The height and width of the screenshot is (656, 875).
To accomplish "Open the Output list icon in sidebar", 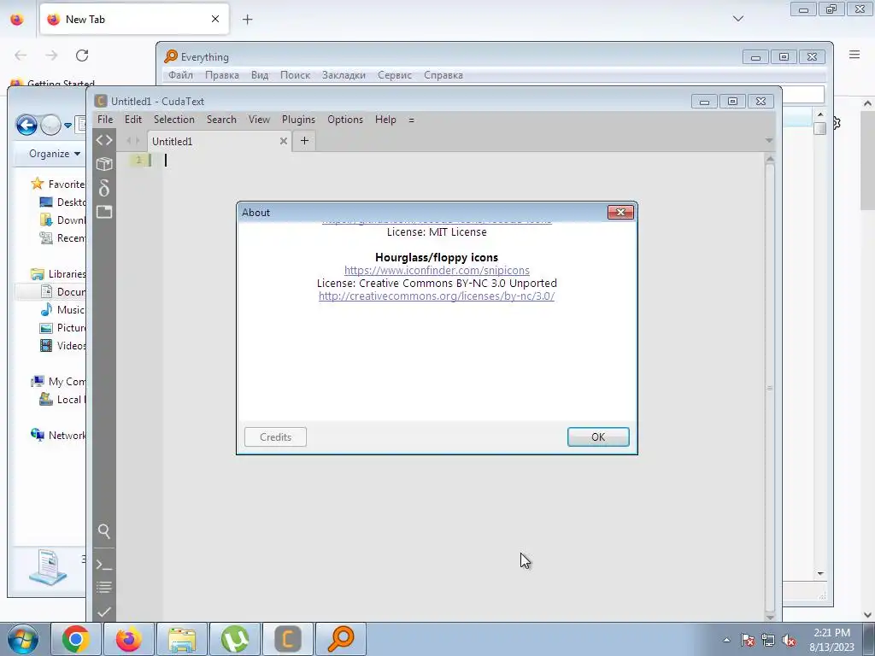I will [104, 588].
